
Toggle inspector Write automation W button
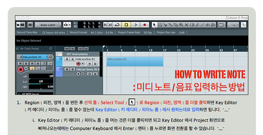click(38, 63)
